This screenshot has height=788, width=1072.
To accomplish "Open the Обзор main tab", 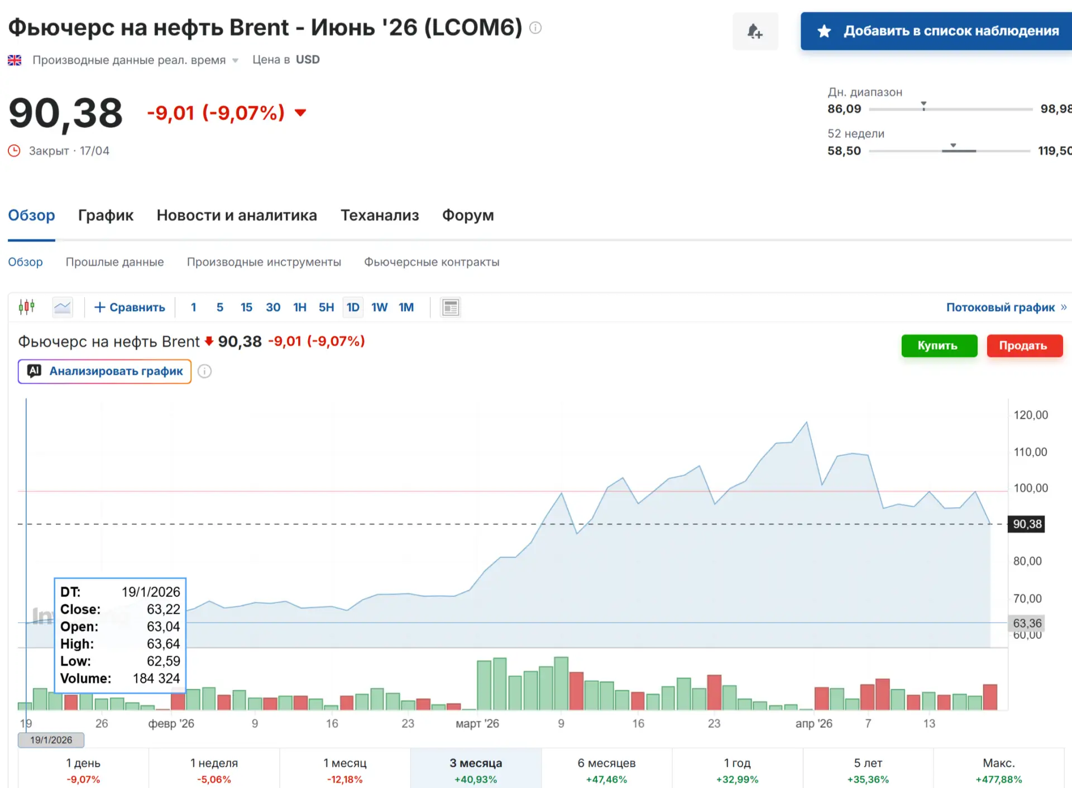I will pos(31,216).
